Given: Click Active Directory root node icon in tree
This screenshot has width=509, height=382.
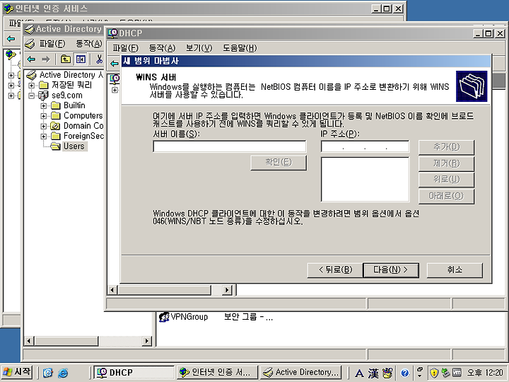Looking at the screenshot, I should click(x=32, y=75).
